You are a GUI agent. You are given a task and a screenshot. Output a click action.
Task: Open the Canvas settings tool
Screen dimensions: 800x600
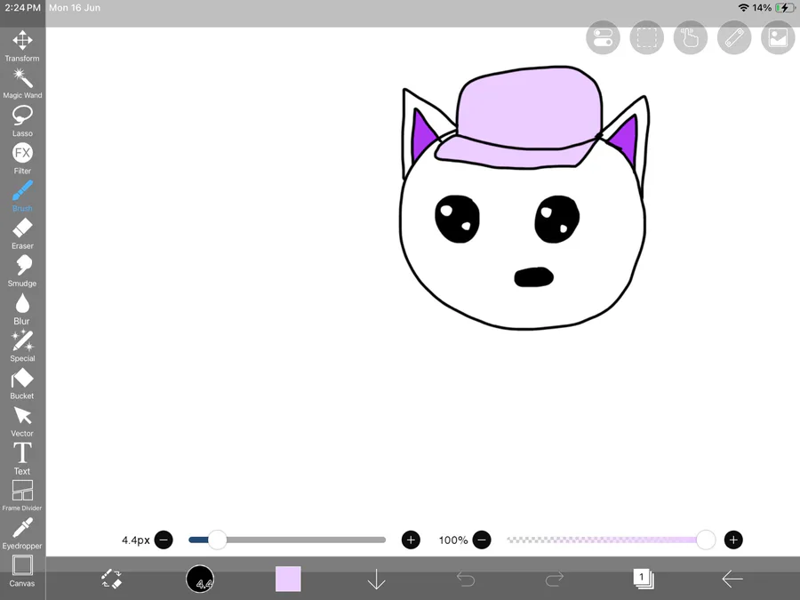pos(22,571)
